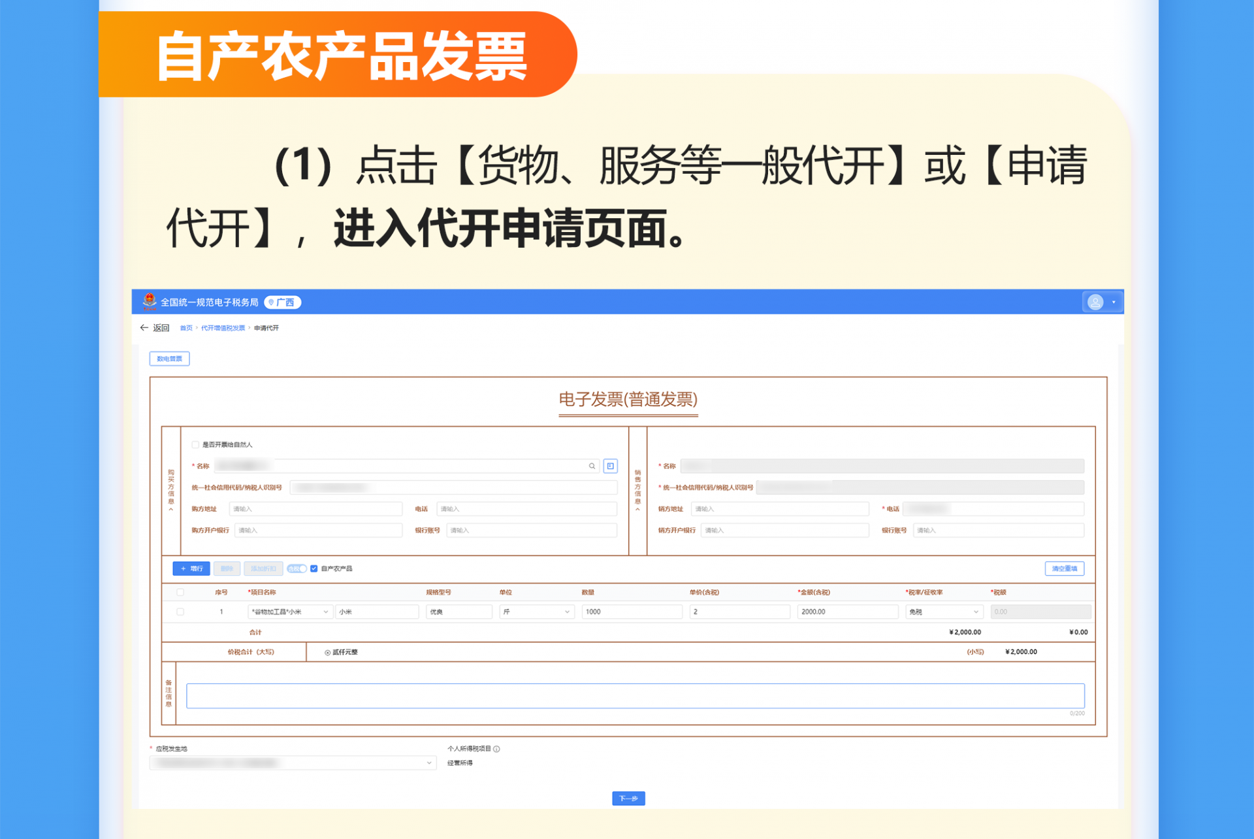Click the info icon beside 个人所得税项目
This screenshot has width=1254, height=839.
click(497, 749)
